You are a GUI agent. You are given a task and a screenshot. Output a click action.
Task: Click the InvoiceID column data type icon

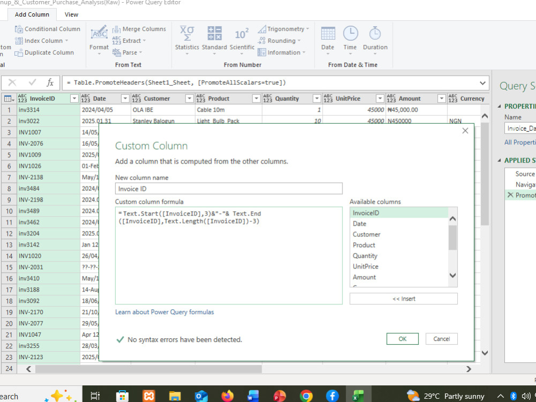pyautogui.click(x=22, y=99)
